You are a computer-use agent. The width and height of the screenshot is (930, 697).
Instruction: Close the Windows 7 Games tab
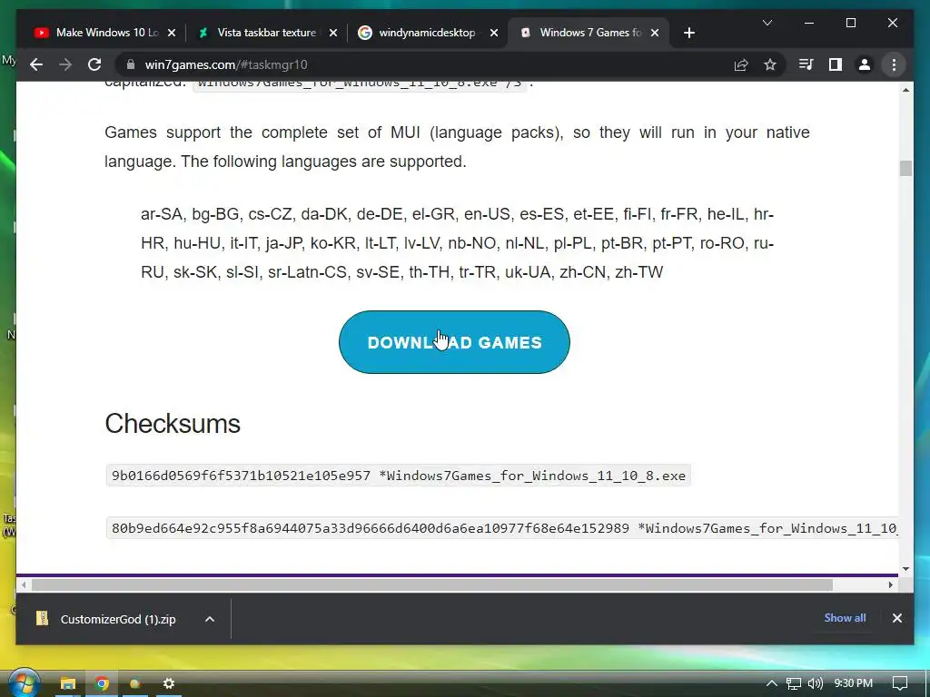coord(655,33)
